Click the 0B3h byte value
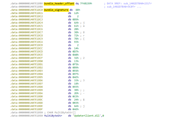 pos(77,103)
